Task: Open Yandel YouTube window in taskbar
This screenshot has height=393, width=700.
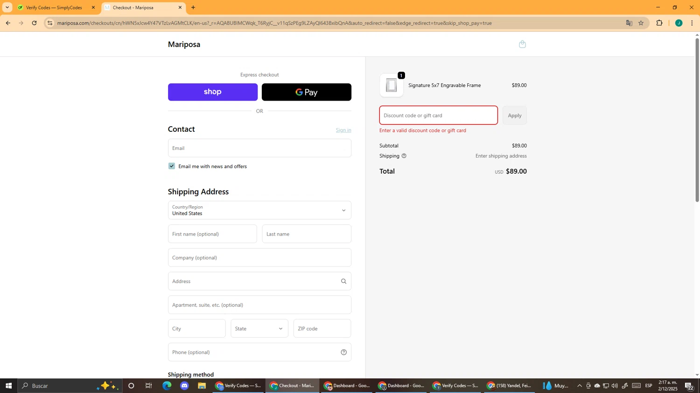Action: coord(509,386)
